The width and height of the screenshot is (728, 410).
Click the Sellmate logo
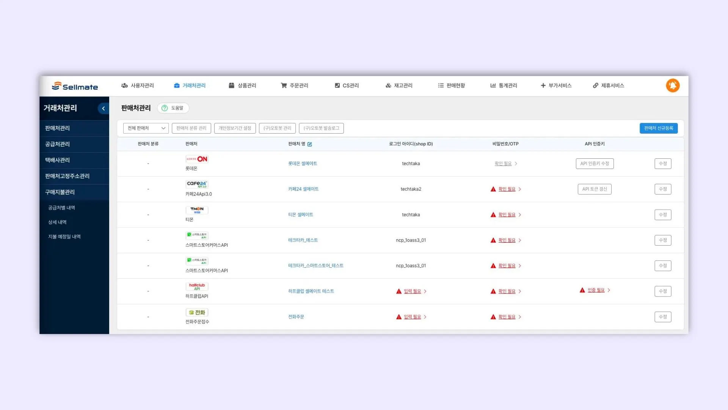(x=75, y=87)
